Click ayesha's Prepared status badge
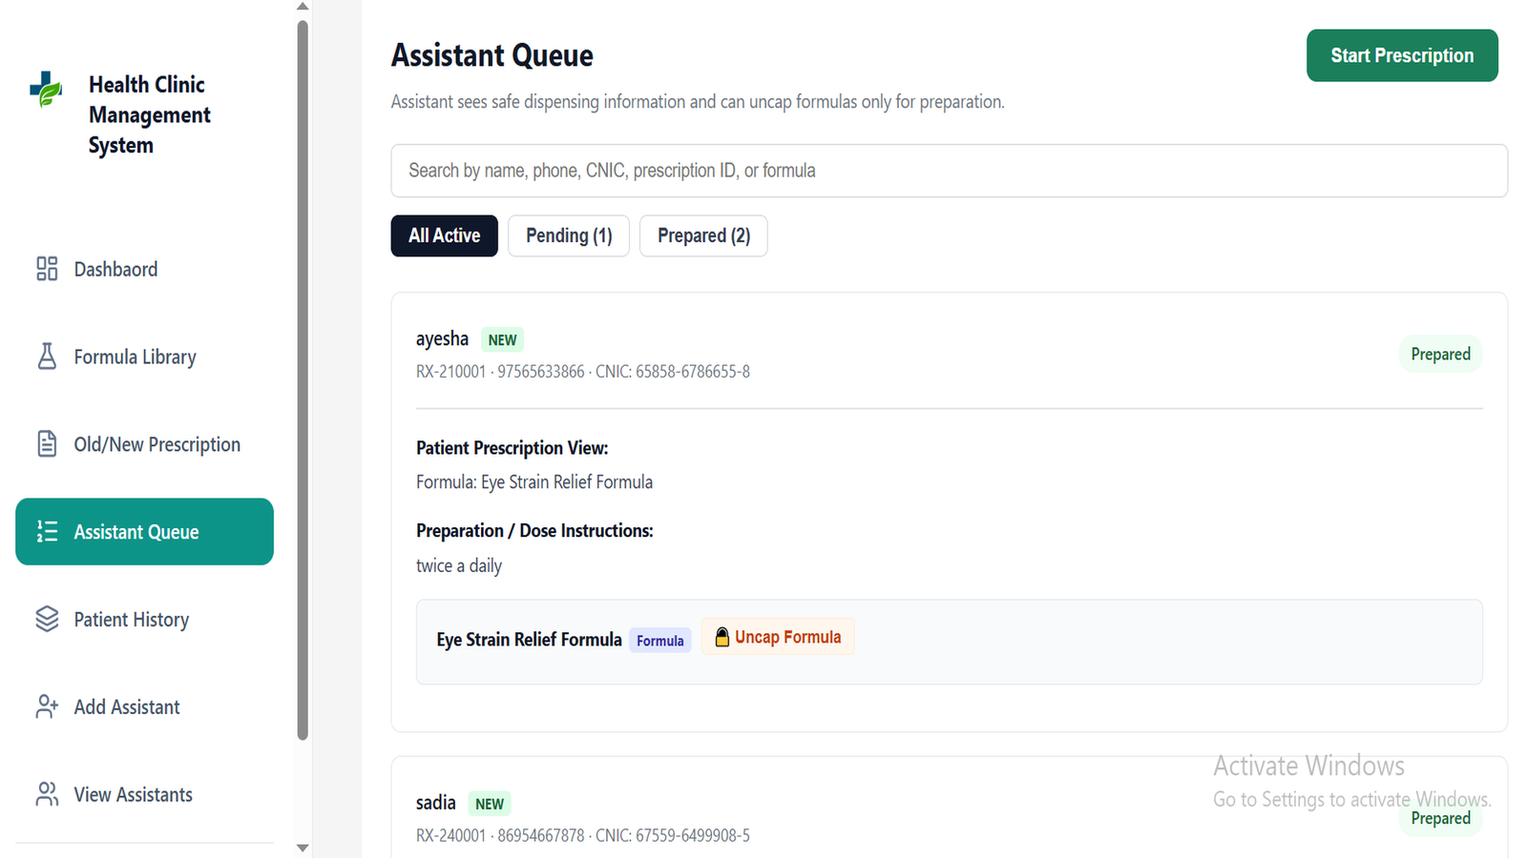The width and height of the screenshot is (1527, 858). pyautogui.click(x=1440, y=354)
